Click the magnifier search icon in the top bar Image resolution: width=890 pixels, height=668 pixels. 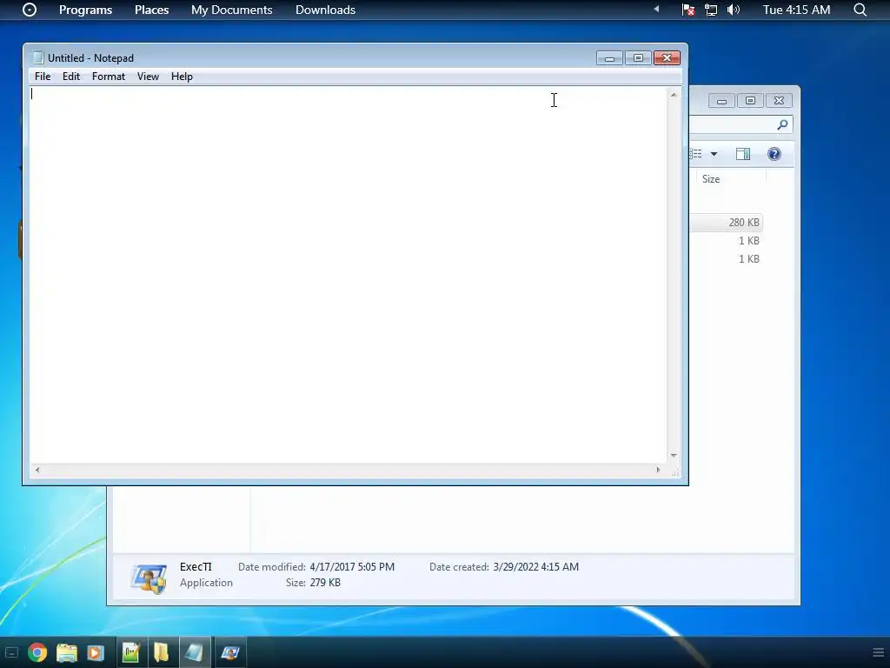coord(860,10)
